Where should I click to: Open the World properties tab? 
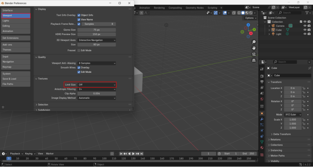pos(262,99)
